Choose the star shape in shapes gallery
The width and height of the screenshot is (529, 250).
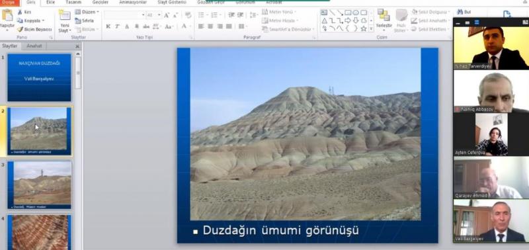pos(363,28)
